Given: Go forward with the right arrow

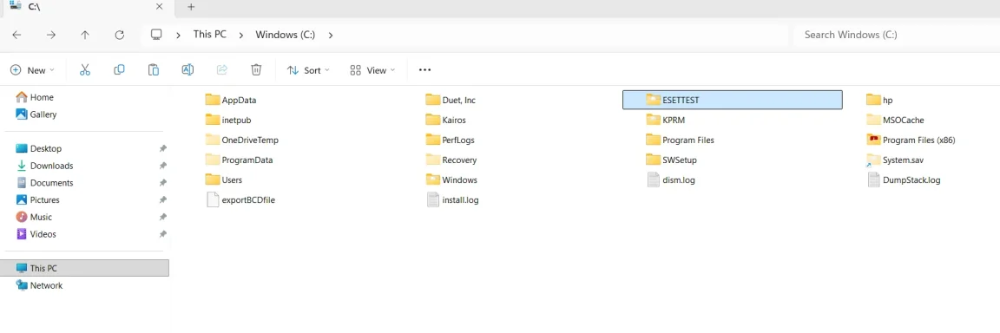Looking at the screenshot, I should [51, 35].
